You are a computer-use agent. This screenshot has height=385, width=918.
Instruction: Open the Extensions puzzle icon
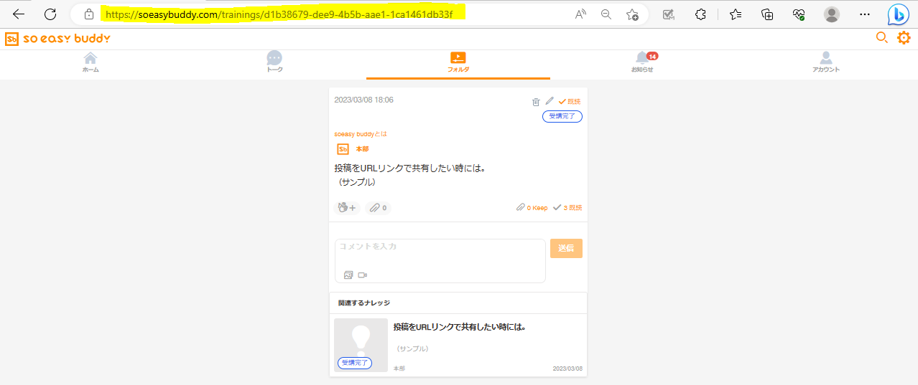[701, 14]
